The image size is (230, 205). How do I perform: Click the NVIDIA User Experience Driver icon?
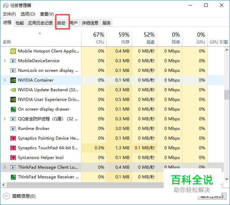click(13, 100)
